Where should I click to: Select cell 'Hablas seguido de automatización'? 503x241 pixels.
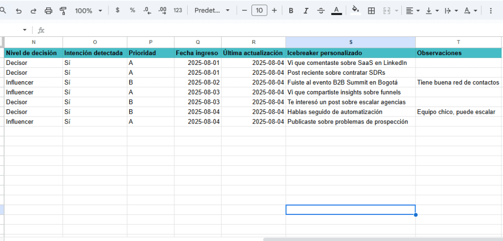coord(350,112)
